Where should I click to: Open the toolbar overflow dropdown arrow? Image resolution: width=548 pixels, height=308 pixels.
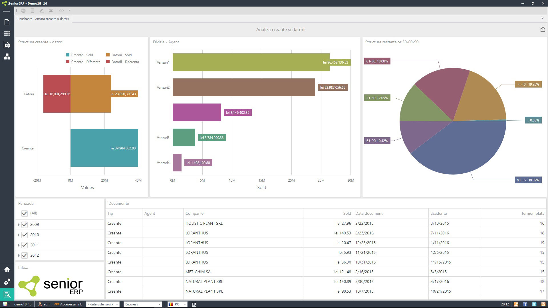coord(69,11)
